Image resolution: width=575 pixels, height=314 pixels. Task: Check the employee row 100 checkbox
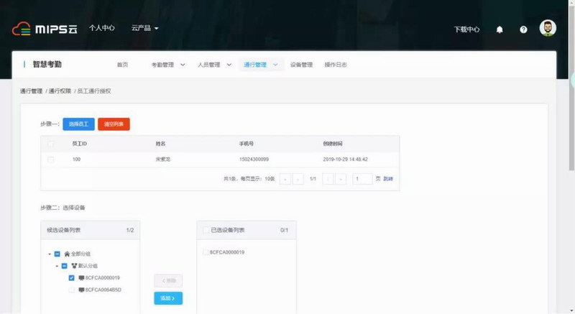pyautogui.click(x=50, y=159)
